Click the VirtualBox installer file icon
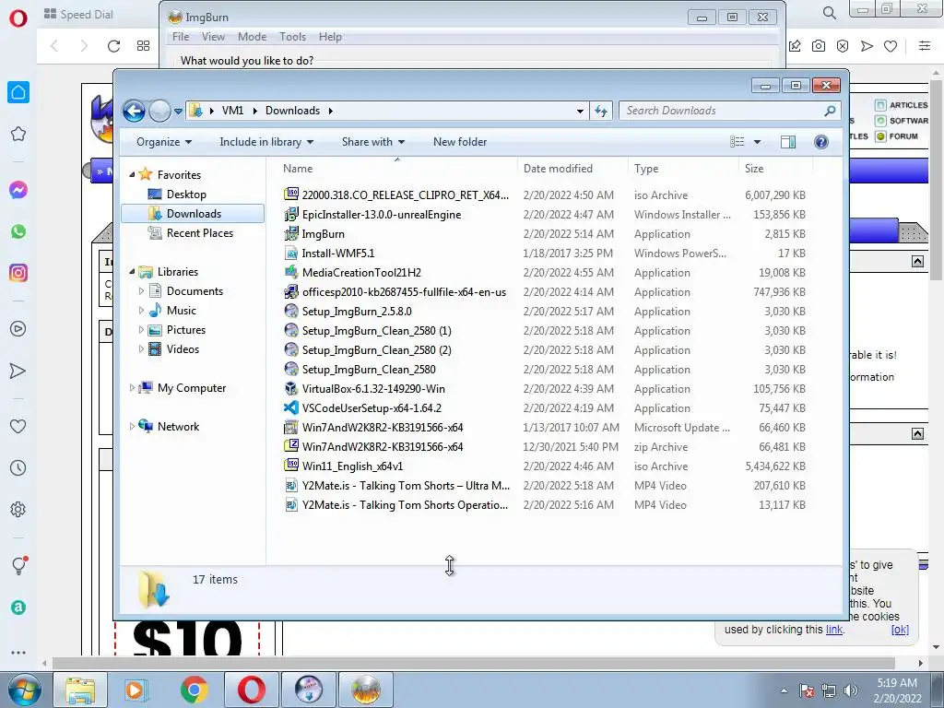The height and width of the screenshot is (708, 944). tap(291, 388)
